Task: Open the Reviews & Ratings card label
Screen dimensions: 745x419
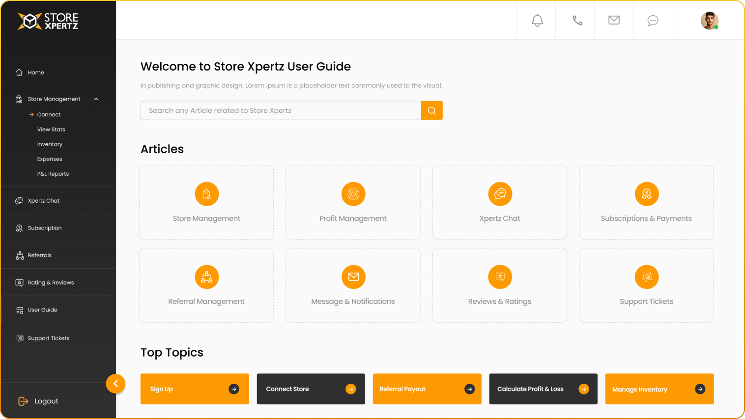Action: click(x=500, y=301)
